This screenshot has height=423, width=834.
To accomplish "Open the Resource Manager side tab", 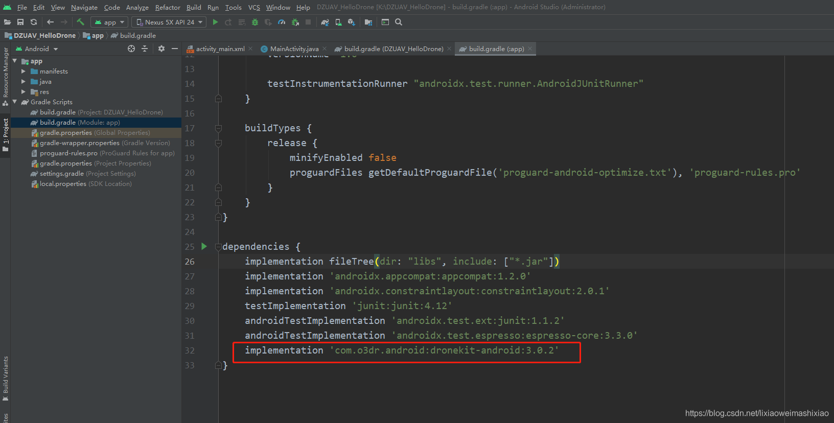I will pyautogui.click(x=6, y=76).
